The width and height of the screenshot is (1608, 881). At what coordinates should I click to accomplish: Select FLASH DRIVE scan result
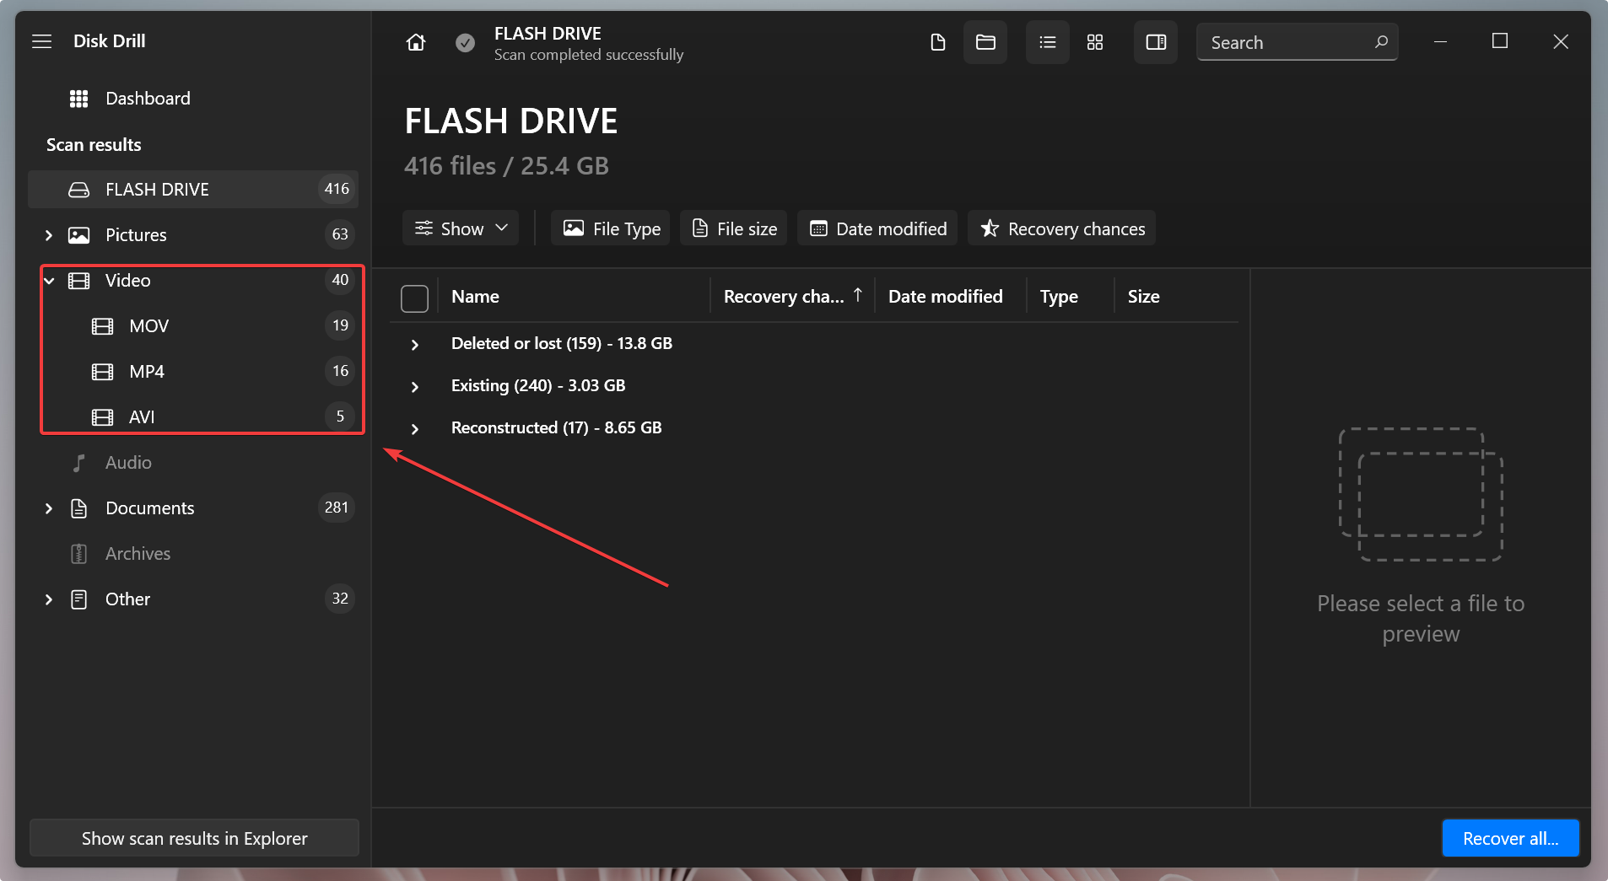pos(193,189)
